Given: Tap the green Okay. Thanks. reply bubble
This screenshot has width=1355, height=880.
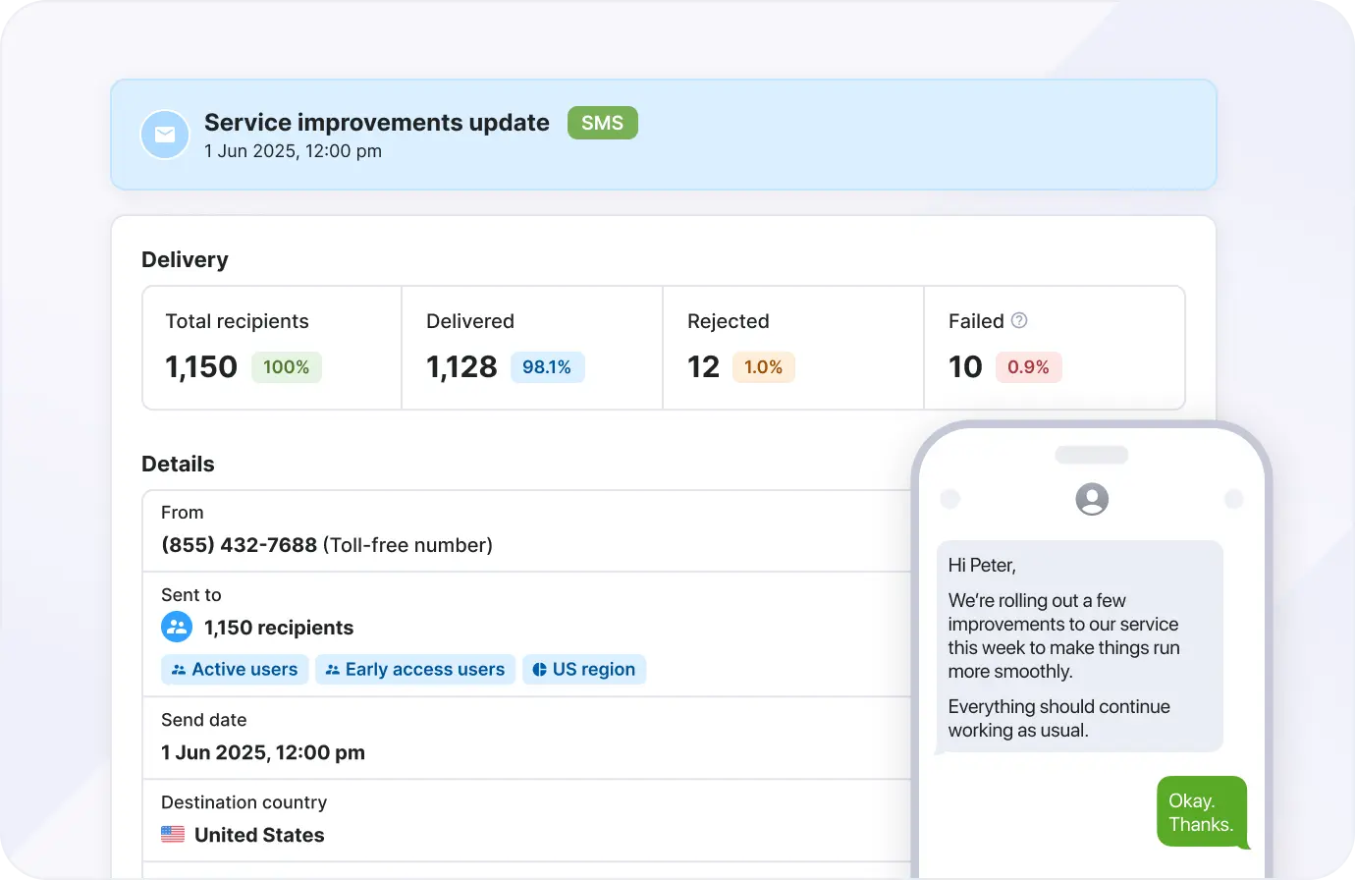Looking at the screenshot, I should (1200, 812).
